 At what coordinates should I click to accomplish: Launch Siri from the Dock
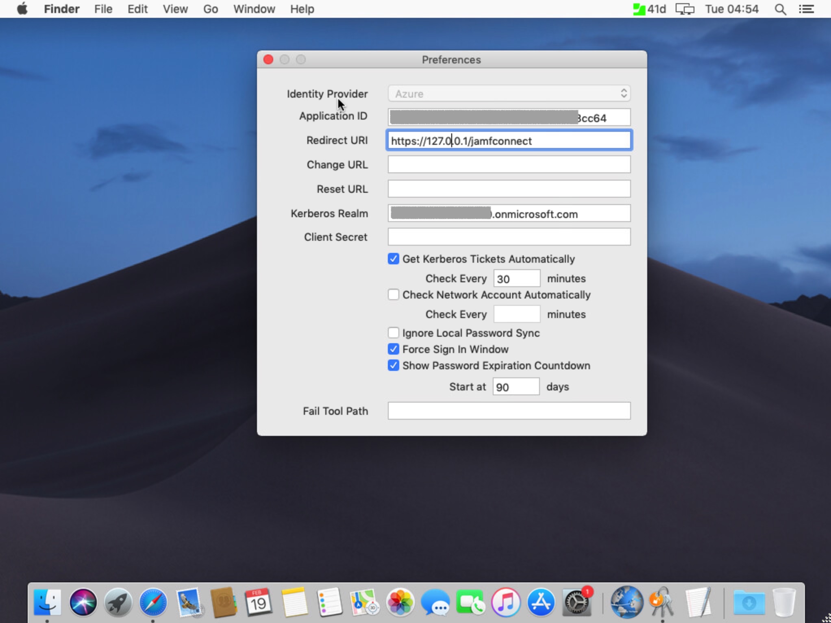tap(83, 602)
